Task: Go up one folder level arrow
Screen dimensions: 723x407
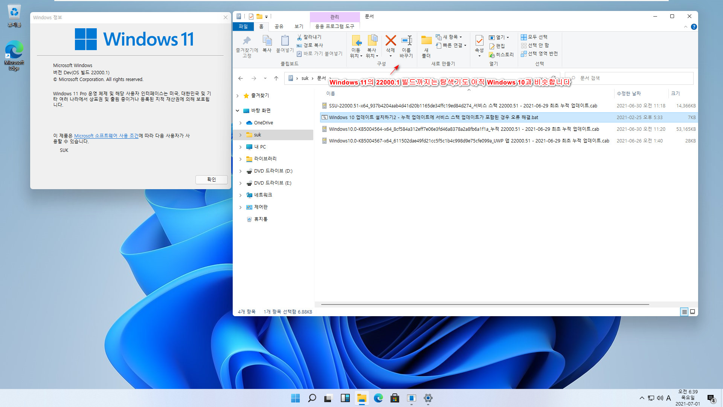Action: point(276,78)
